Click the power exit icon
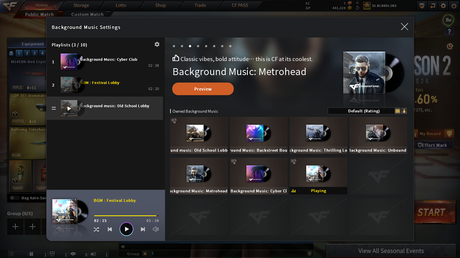The image size is (460, 258). (x=454, y=5)
